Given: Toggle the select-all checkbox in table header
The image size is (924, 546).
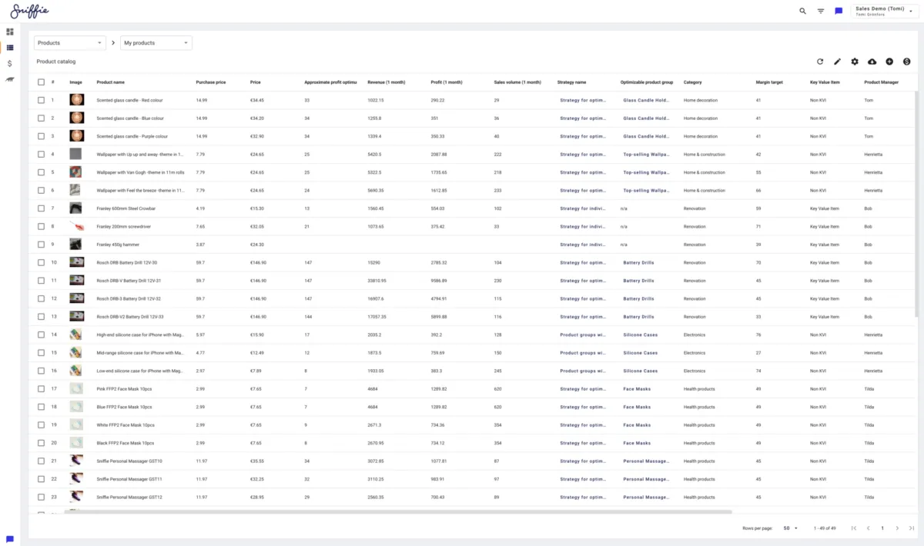Looking at the screenshot, I should click(x=41, y=82).
